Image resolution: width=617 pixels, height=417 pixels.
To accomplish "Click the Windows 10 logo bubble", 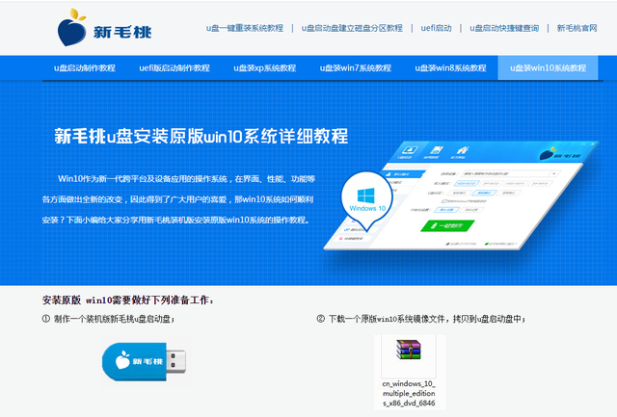I will tap(366, 199).
